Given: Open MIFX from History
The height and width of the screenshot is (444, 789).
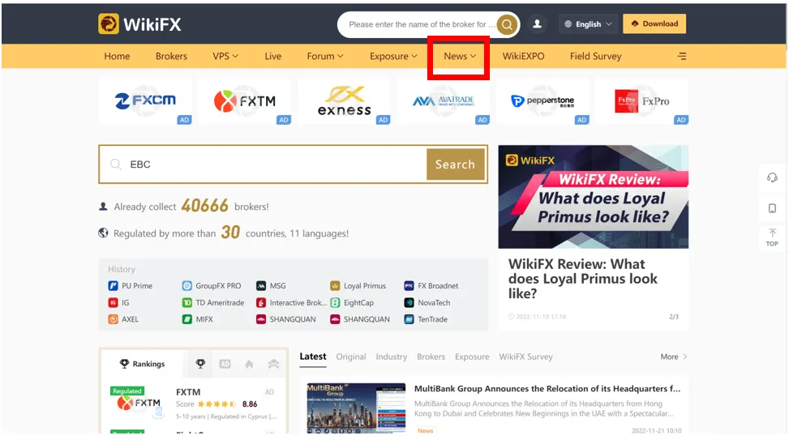Looking at the screenshot, I should pyautogui.click(x=197, y=319).
